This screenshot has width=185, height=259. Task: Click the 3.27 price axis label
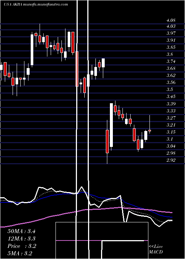[x=171, y=118]
